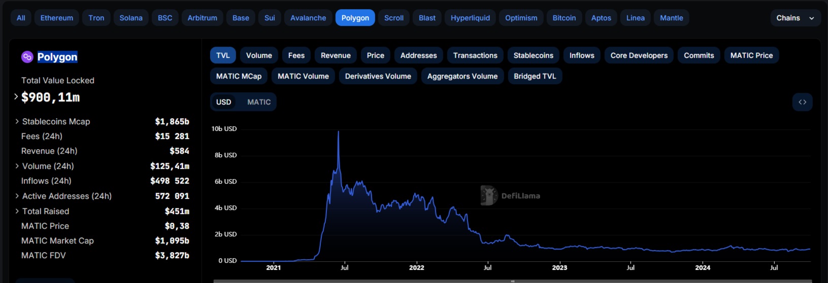The image size is (828, 283).
Task: Click the TVL peak on the chart
Action: click(339, 132)
